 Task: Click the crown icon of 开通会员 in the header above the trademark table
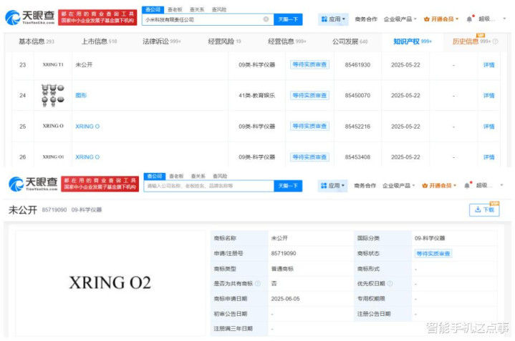(427, 19)
